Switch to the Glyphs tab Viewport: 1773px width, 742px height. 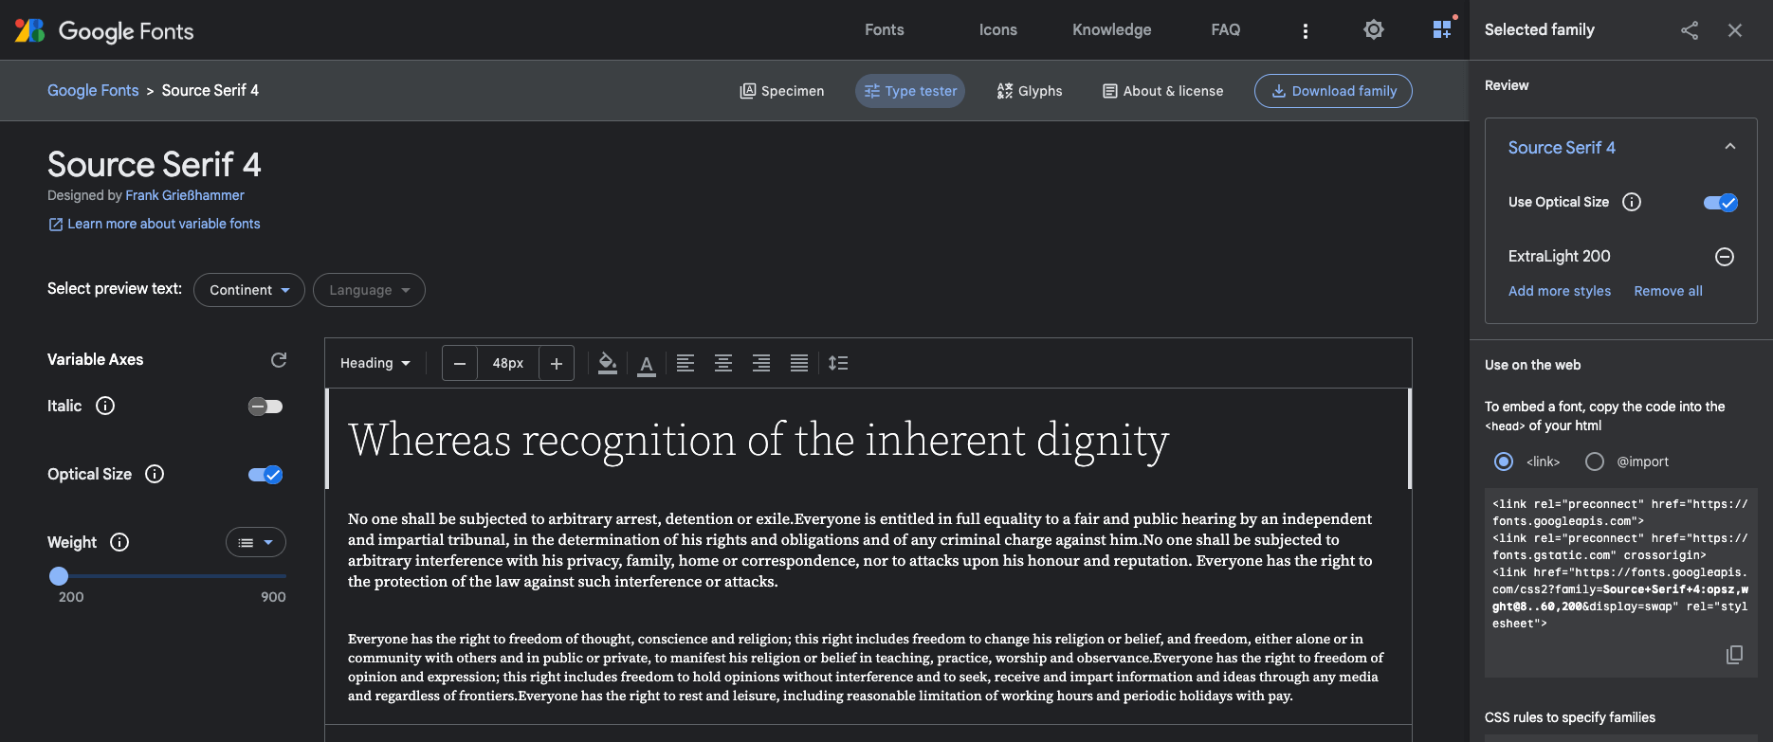1030,91
